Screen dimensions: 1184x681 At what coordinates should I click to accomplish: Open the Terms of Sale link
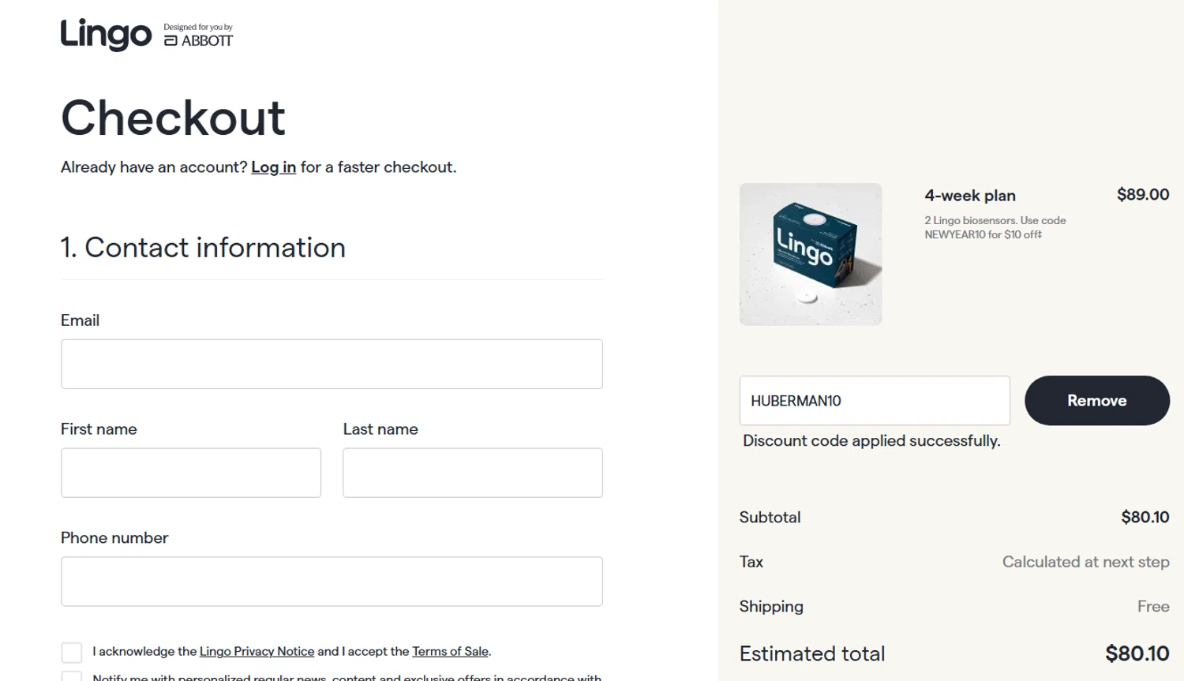pyautogui.click(x=450, y=652)
